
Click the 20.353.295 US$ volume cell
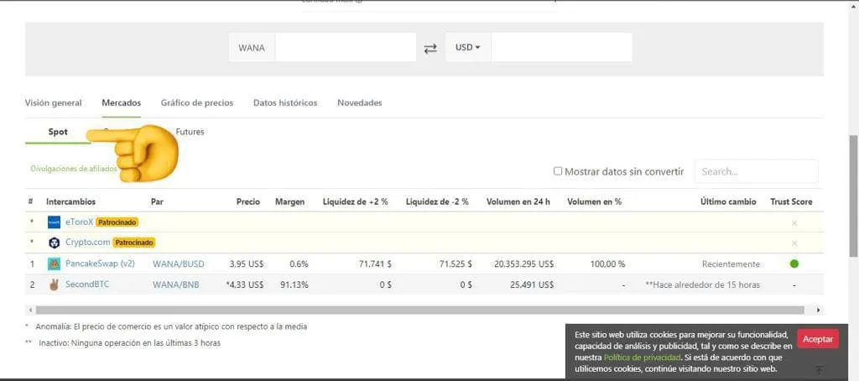coord(523,264)
